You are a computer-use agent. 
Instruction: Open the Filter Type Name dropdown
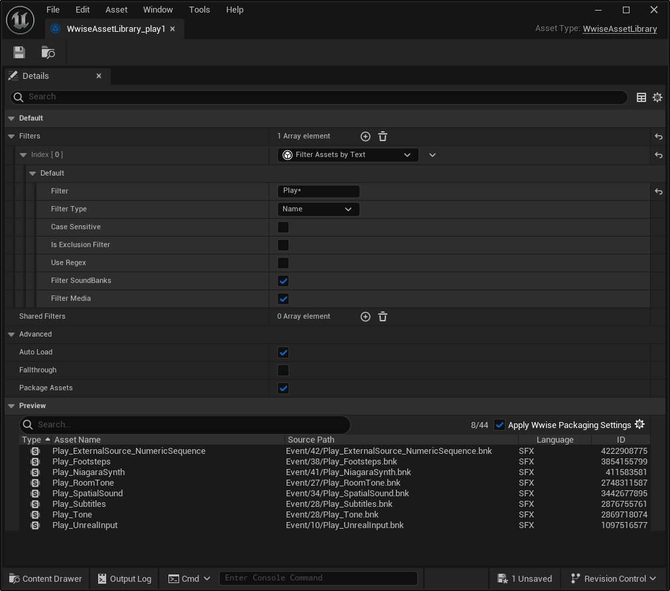(318, 209)
